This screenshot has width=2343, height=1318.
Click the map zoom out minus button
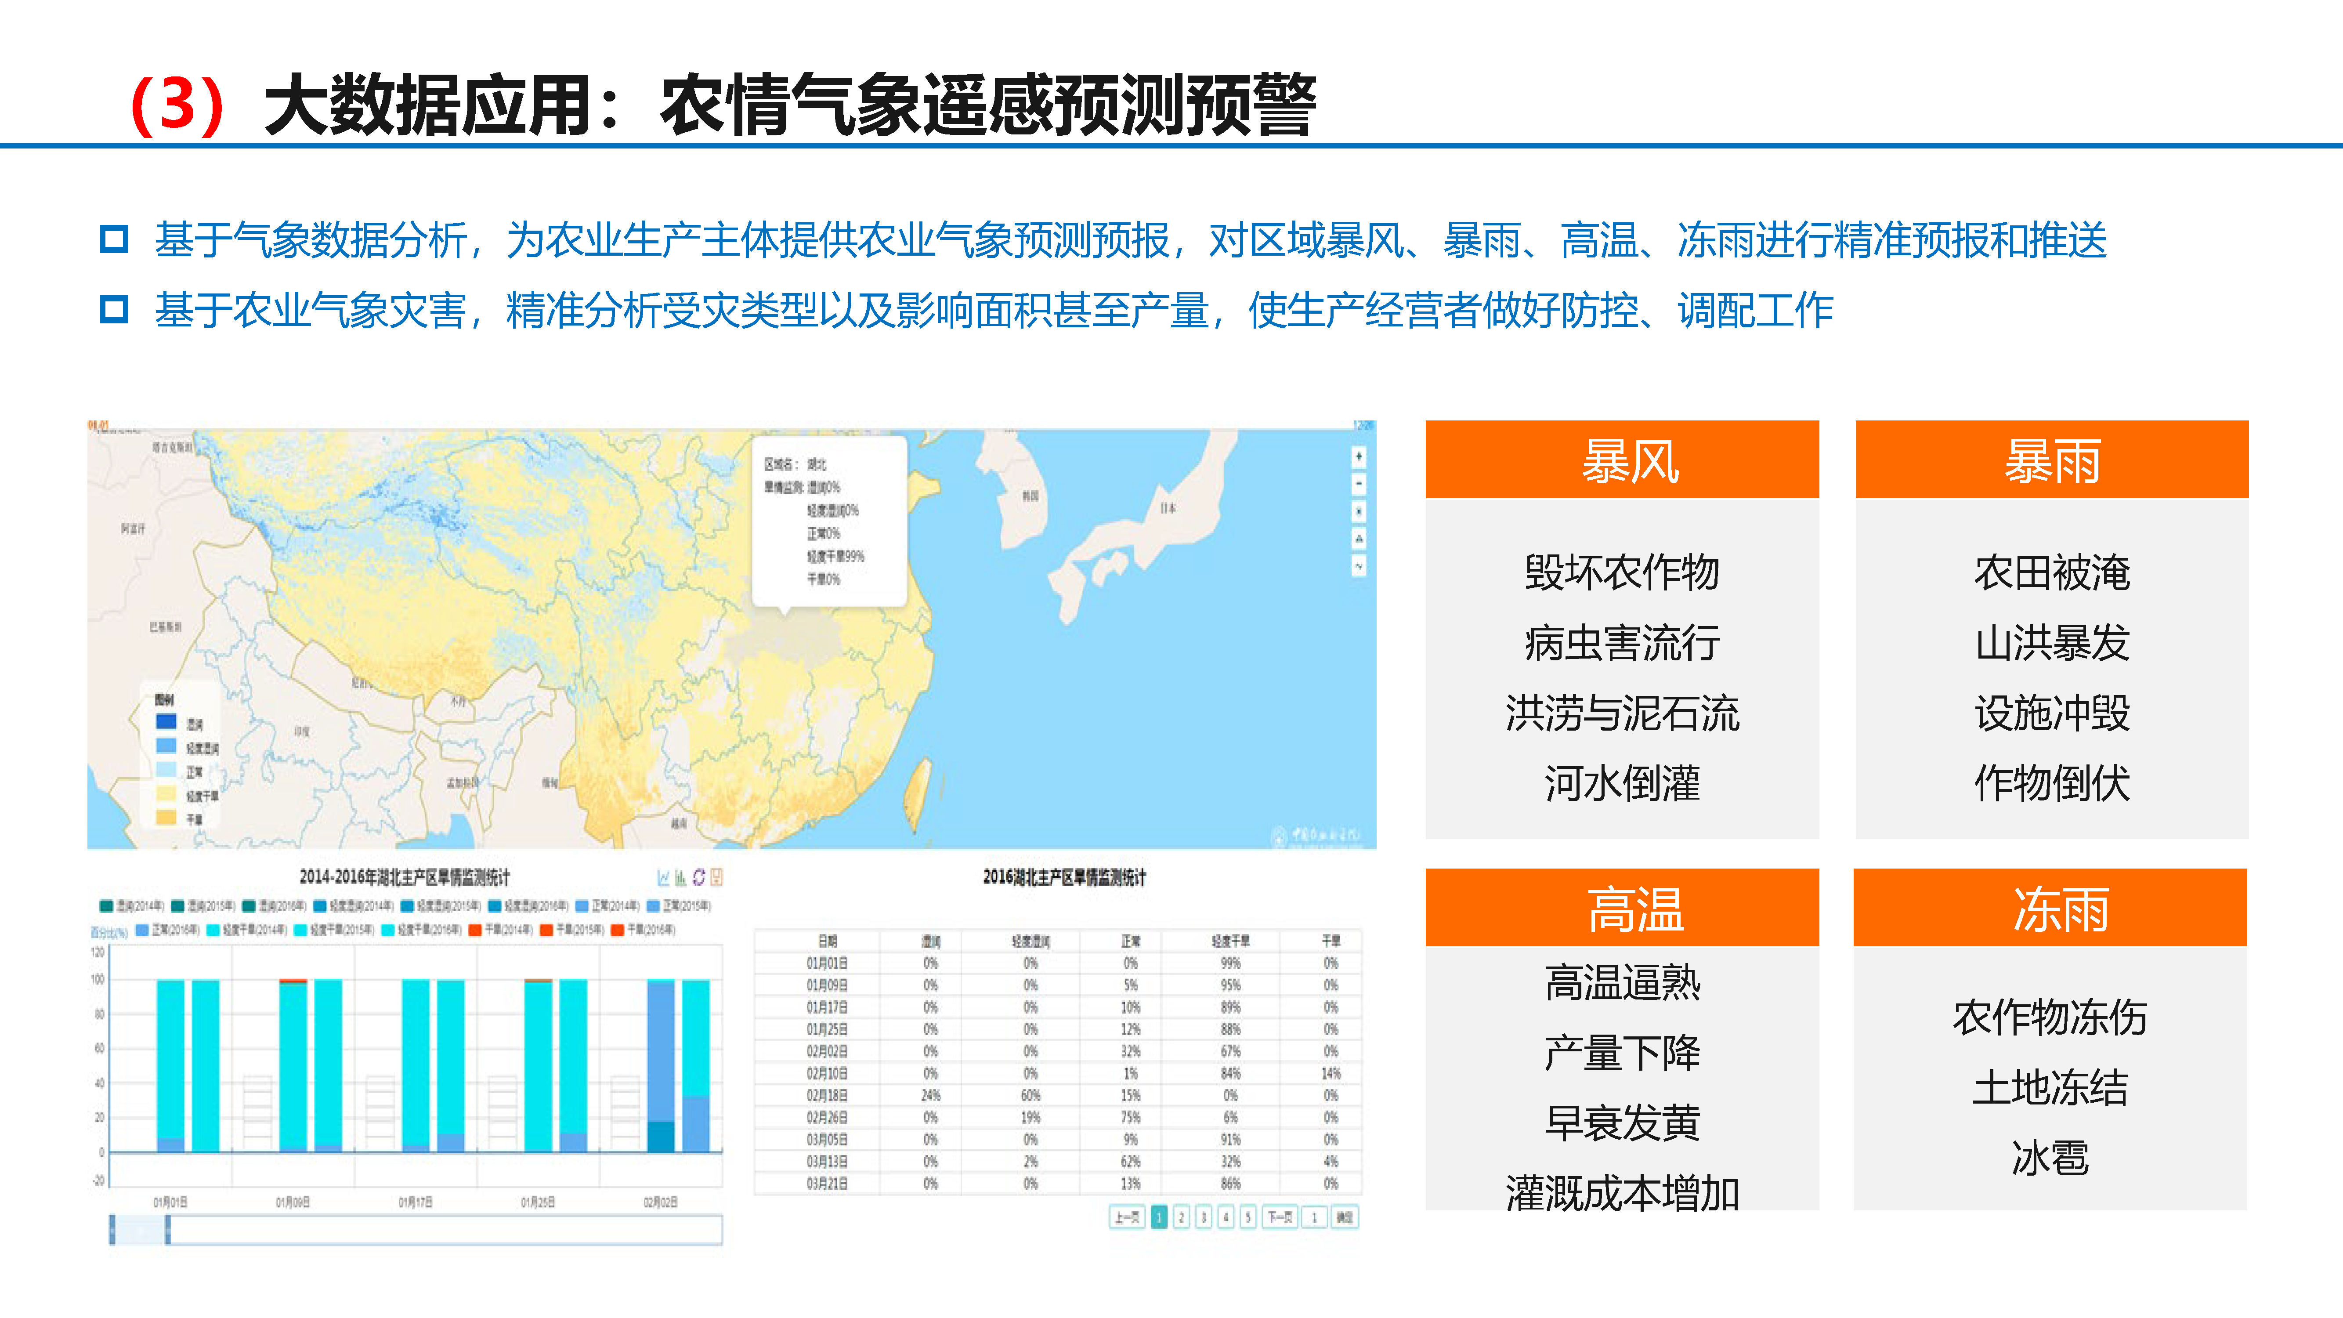[x=1359, y=484]
